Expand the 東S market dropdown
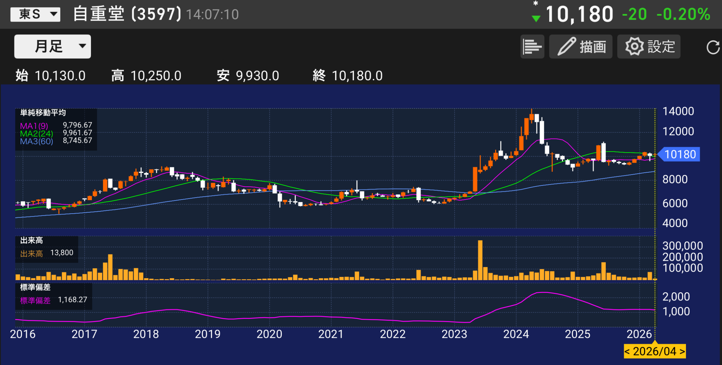 [x=35, y=14]
